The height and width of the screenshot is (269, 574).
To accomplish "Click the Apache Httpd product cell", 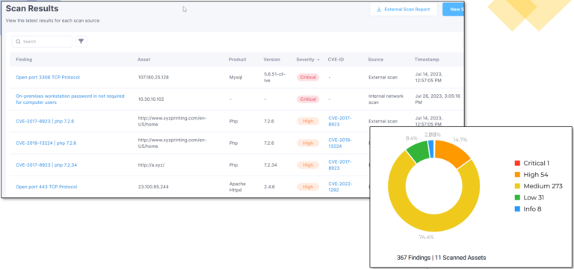I will 237,187.
